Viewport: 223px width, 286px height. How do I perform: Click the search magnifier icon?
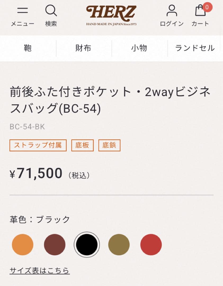tap(51, 10)
